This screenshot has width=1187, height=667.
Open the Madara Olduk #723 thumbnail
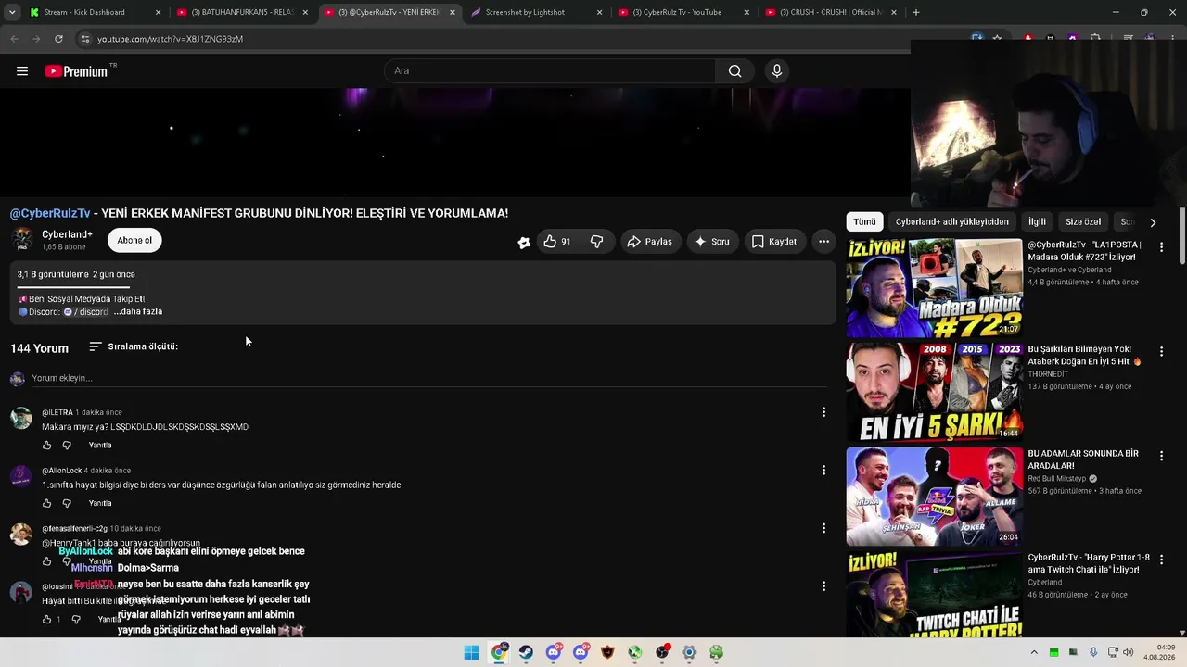click(x=934, y=288)
